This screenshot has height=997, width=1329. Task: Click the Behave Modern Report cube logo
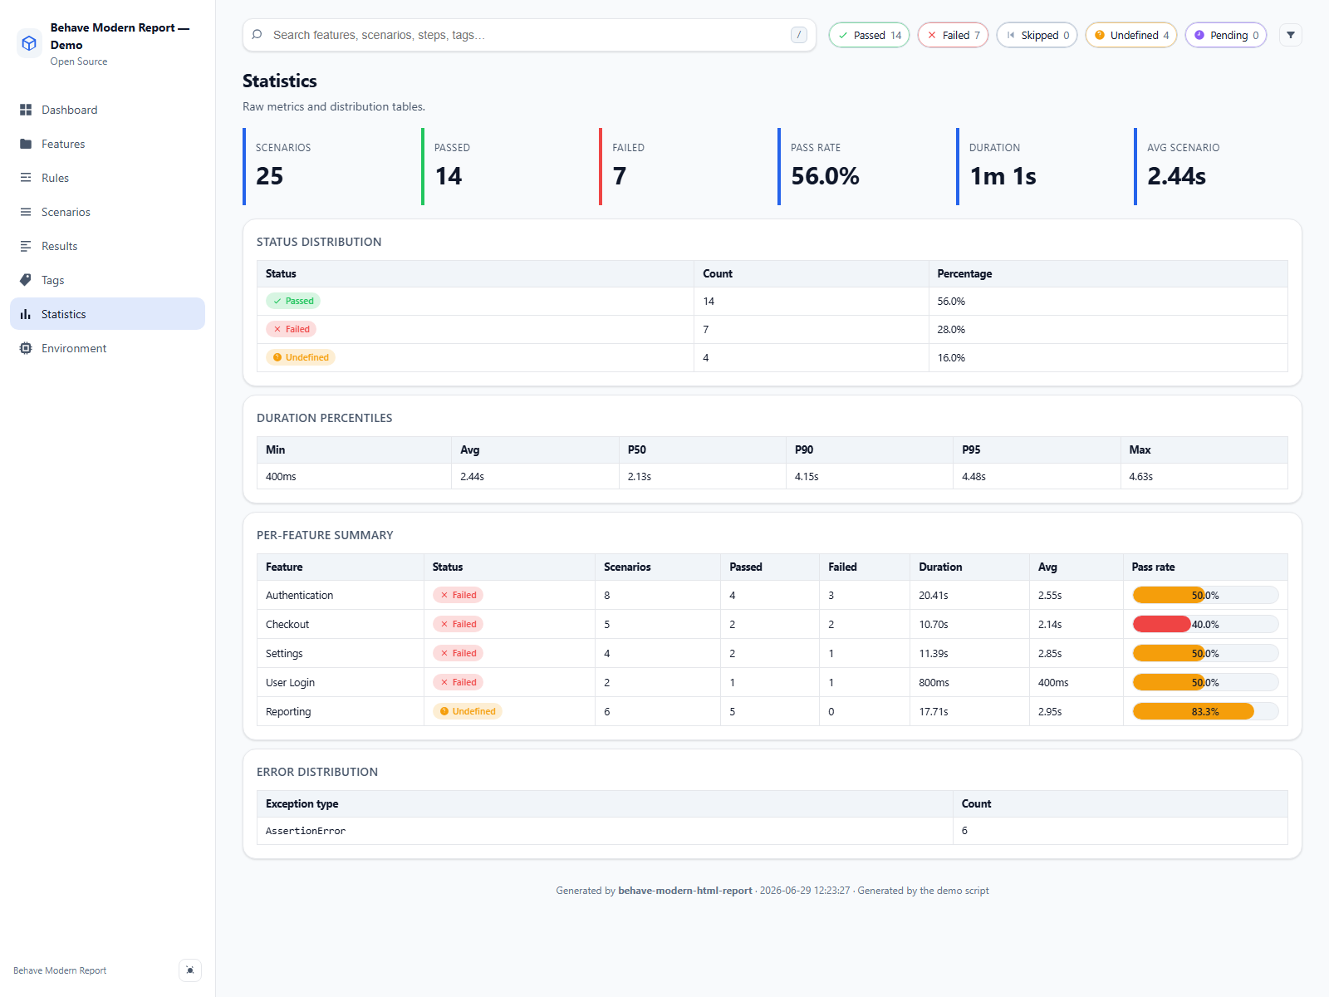pyautogui.click(x=29, y=43)
